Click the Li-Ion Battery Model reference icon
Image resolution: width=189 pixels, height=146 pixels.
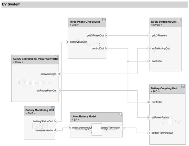pyautogui.click(x=120, y=114)
